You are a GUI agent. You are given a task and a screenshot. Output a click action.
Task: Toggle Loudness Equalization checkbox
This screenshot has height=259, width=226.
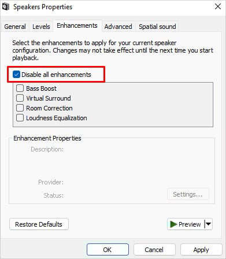(x=20, y=118)
